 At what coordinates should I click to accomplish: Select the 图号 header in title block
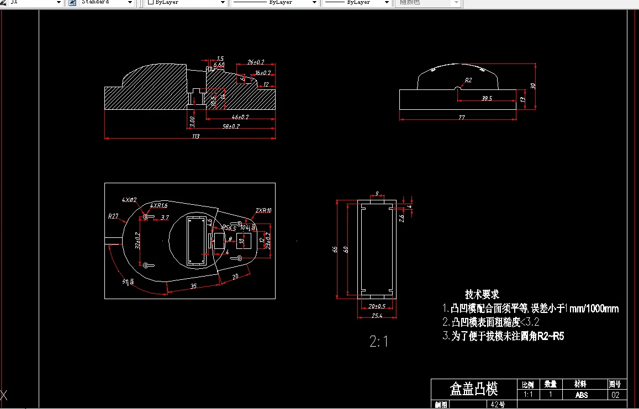pos(615,384)
